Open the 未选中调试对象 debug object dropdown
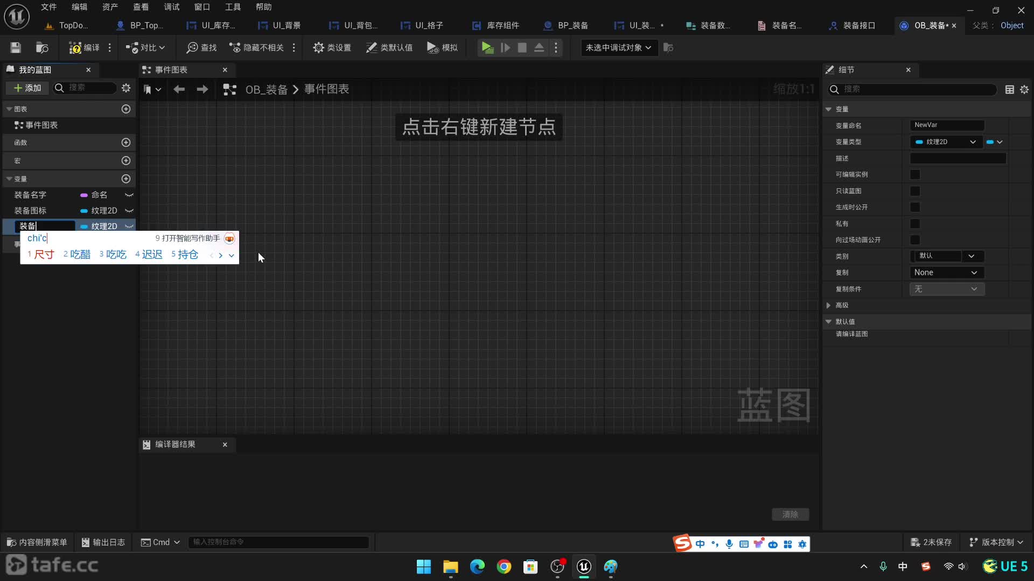This screenshot has width=1034, height=581. (x=618, y=47)
